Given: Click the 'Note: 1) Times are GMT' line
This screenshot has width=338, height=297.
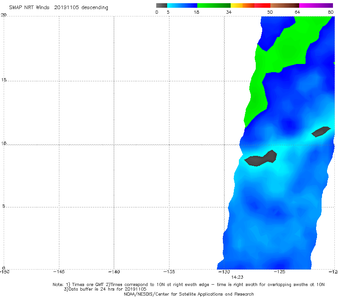Looking at the screenshot, I should [188, 285].
